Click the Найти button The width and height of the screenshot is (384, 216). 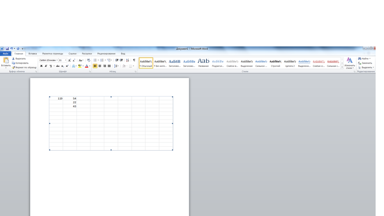(365, 59)
